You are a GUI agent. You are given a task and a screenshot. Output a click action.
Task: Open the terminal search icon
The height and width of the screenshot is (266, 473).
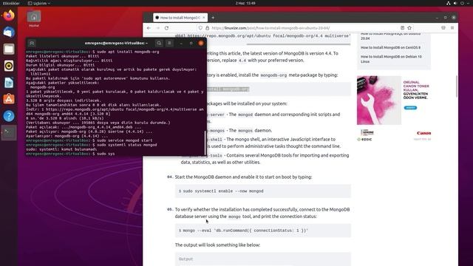[159, 43]
